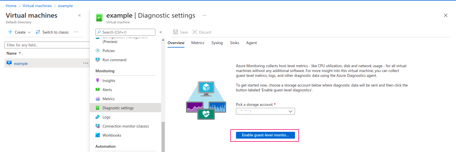Click the Name column header
Image resolution: width=456 pixels, height=152 pixels.
coord(12,53)
